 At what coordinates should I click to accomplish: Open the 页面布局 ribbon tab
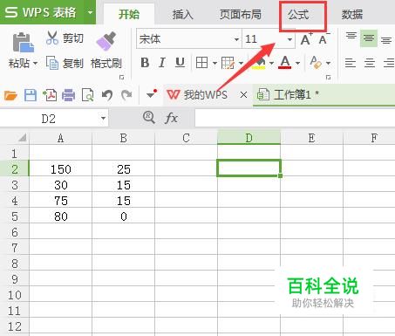click(x=240, y=14)
